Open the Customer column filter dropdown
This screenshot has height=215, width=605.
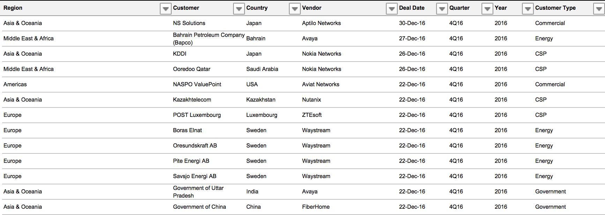[x=239, y=9]
